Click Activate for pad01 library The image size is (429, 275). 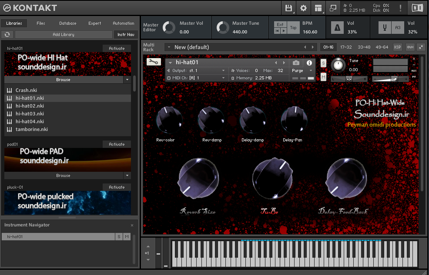117,144
